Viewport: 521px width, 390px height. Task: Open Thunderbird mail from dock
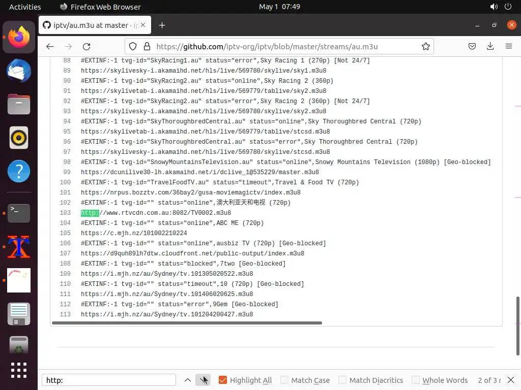click(19, 71)
